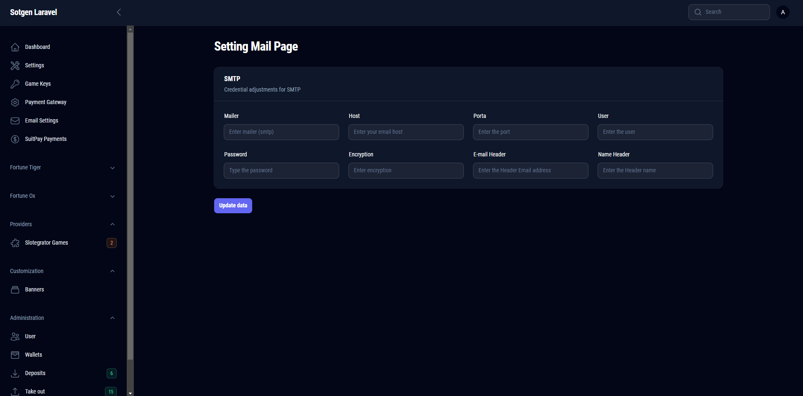Open SuitPay Payments dollar icon
Screen dimensions: 803x396
click(x=15, y=139)
